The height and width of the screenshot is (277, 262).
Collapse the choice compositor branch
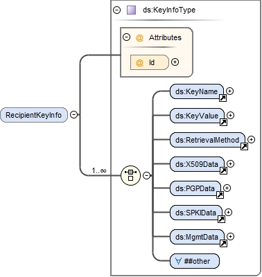click(146, 175)
